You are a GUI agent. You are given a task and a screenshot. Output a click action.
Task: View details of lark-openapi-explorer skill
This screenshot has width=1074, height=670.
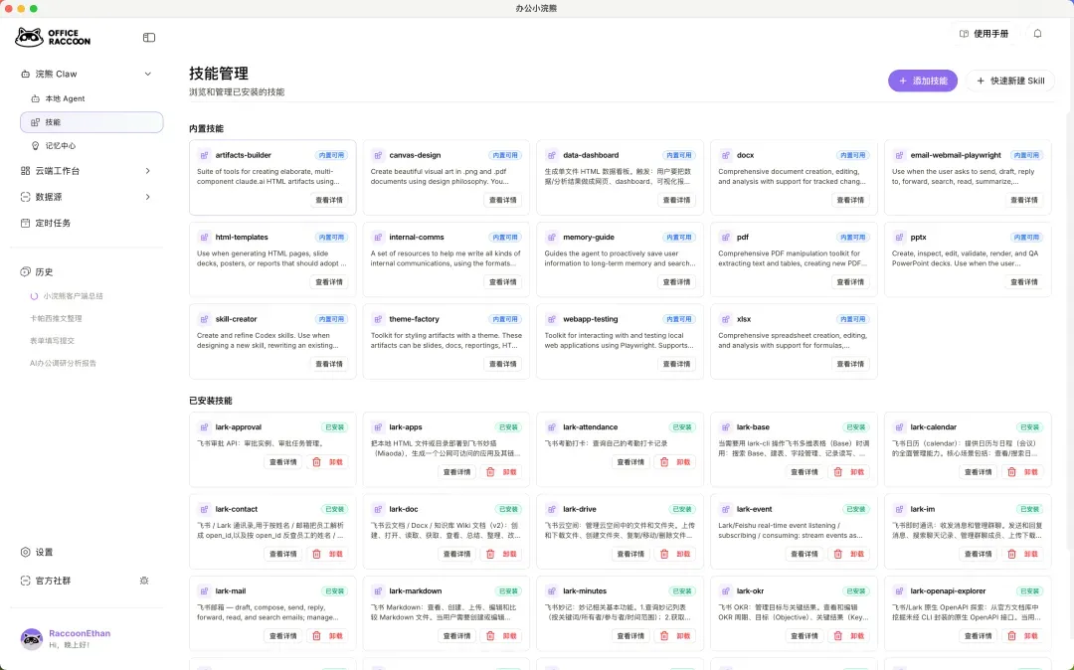coord(979,636)
